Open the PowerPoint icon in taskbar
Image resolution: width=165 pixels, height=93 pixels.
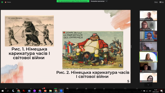click(x=45, y=91)
